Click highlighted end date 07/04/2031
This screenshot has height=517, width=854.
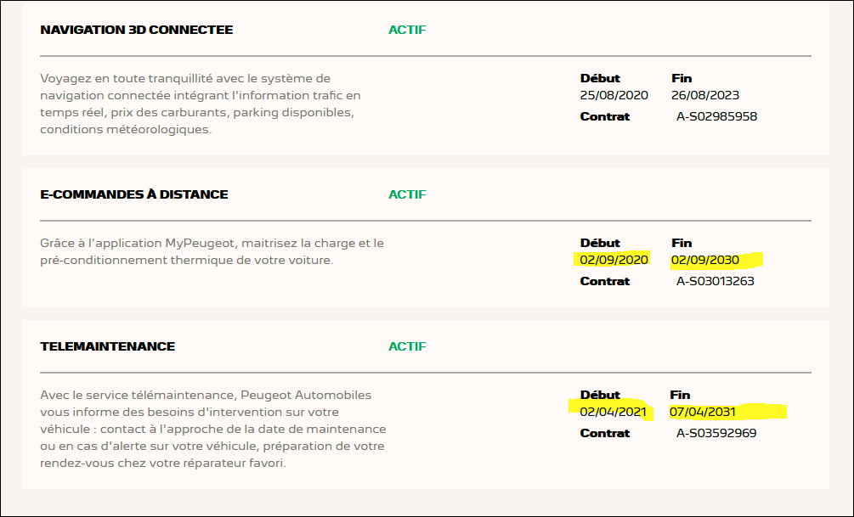tap(702, 412)
